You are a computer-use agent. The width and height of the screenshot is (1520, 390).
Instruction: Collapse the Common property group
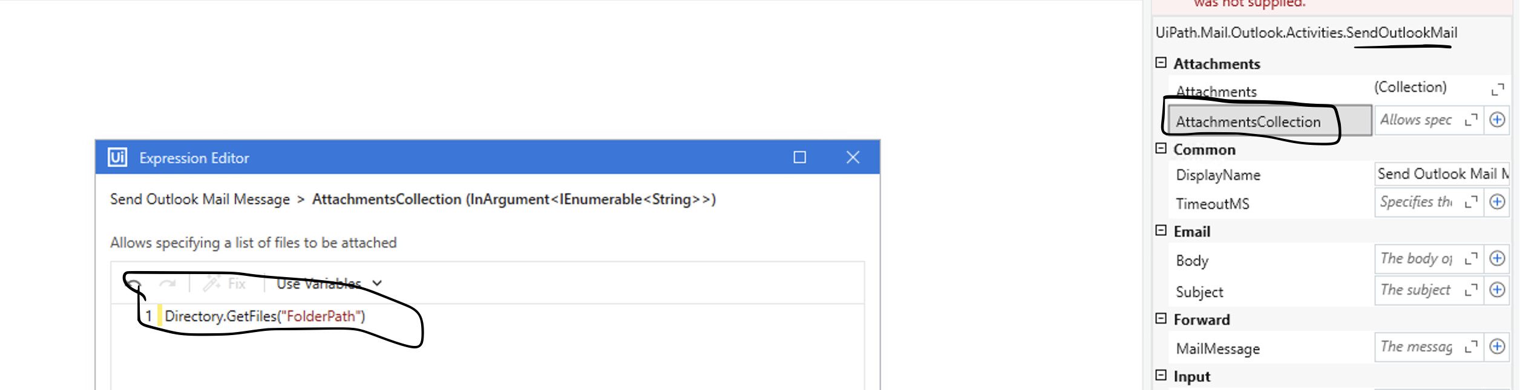click(x=1161, y=149)
